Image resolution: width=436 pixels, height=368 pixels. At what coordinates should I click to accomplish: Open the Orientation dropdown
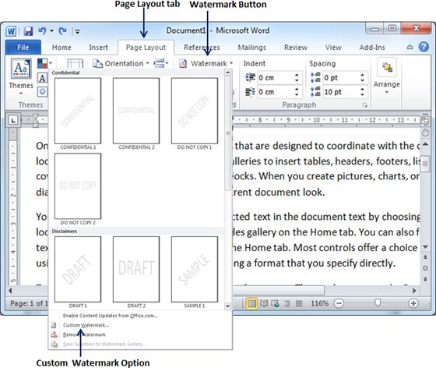pyautogui.click(x=121, y=63)
